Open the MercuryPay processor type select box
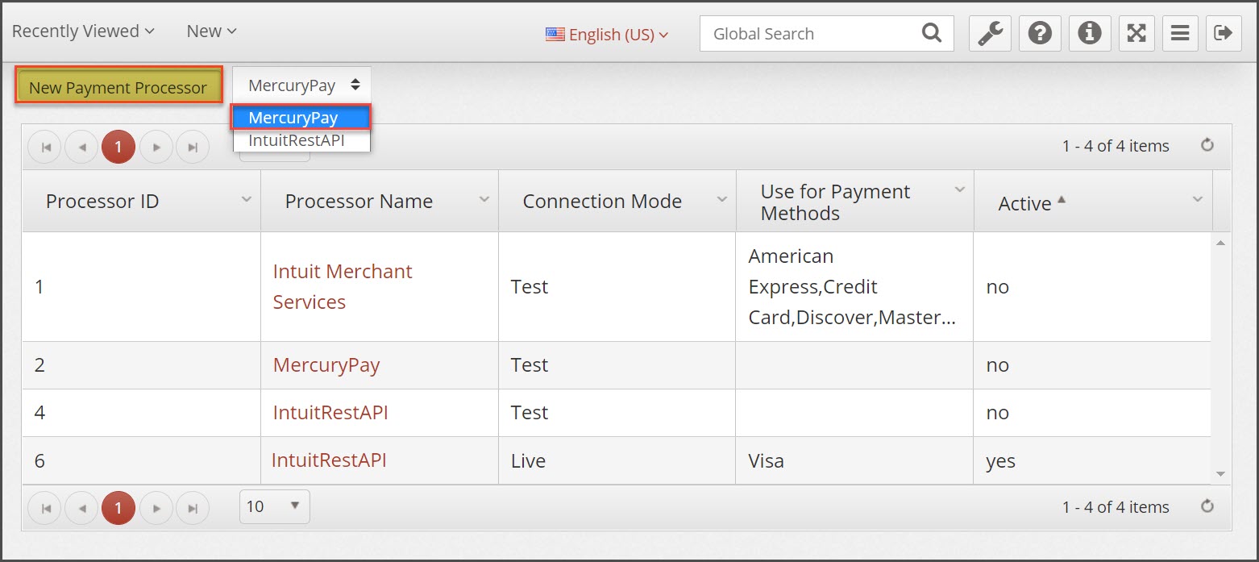Image resolution: width=1259 pixels, height=562 pixels. click(x=302, y=85)
